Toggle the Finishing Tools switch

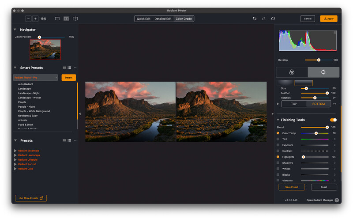(x=333, y=120)
